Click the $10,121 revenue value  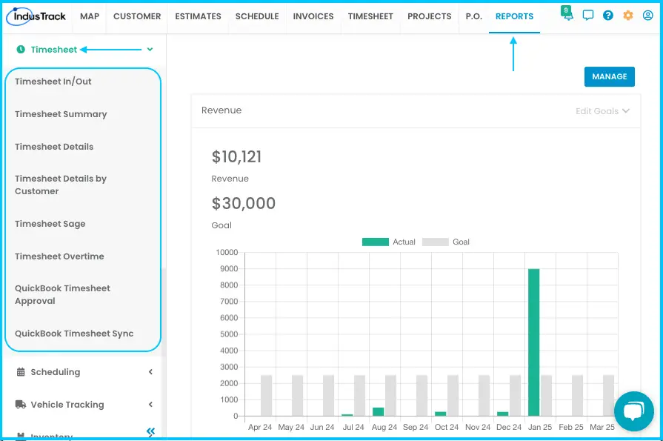point(236,157)
